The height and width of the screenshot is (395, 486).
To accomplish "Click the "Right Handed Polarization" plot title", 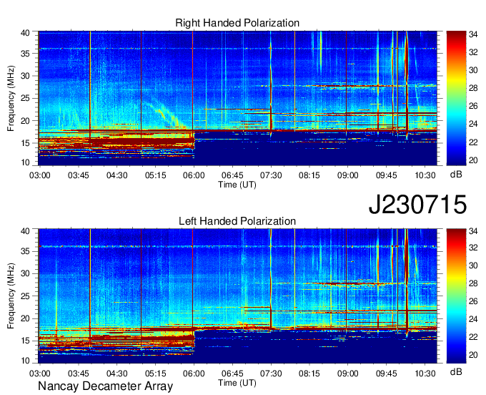I will point(237,23).
